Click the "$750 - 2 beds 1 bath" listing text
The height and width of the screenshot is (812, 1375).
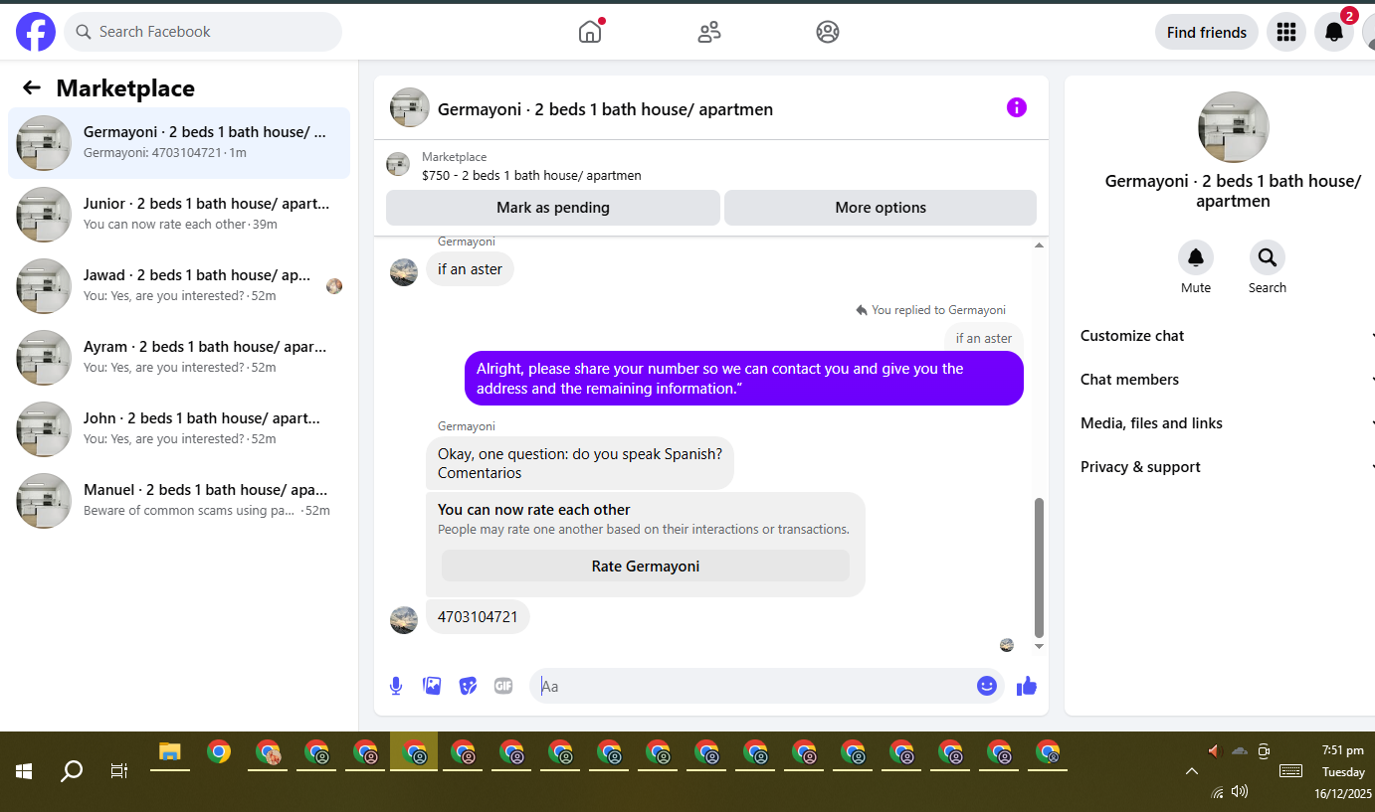[x=531, y=175]
